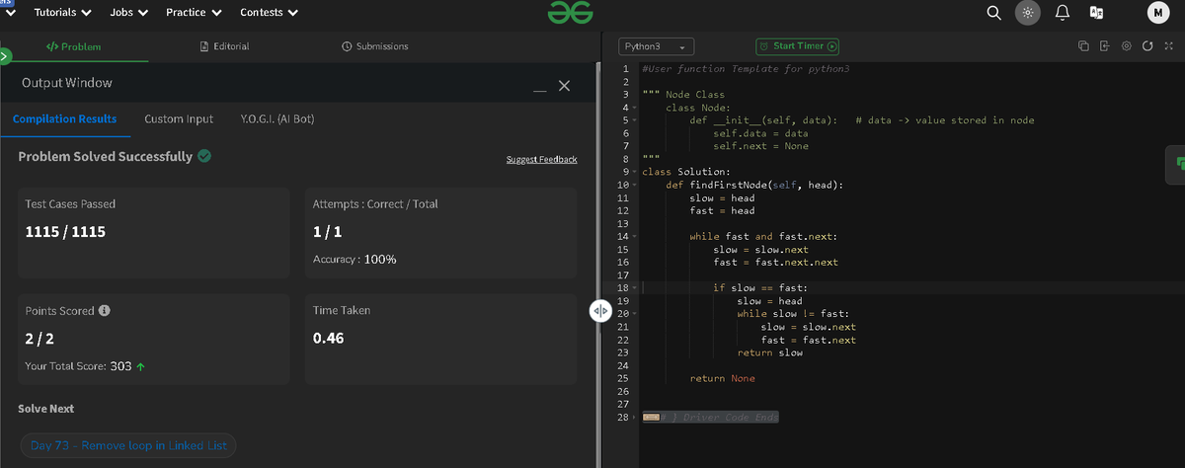Screen dimensions: 1185x468
Task: Open the search icon in top bar
Action: (x=993, y=13)
